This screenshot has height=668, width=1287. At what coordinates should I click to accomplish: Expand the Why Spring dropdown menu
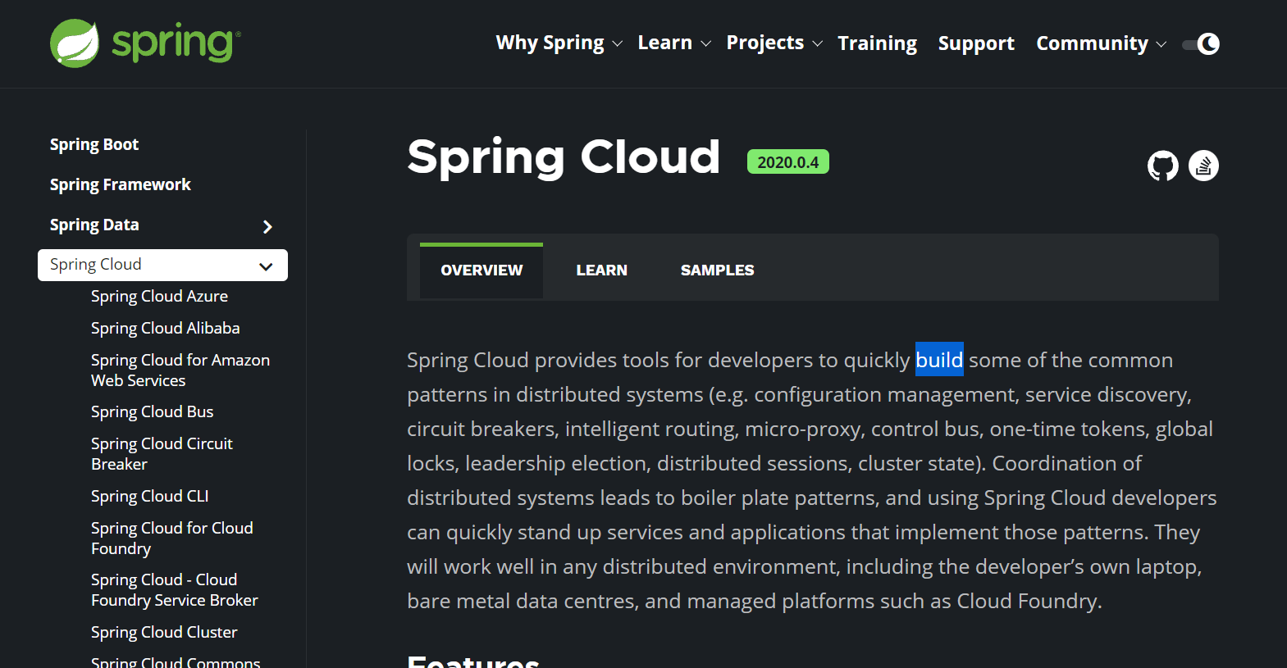559,43
